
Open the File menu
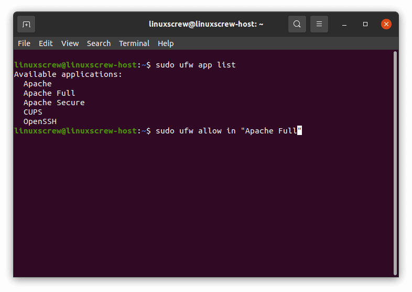coord(24,43)
